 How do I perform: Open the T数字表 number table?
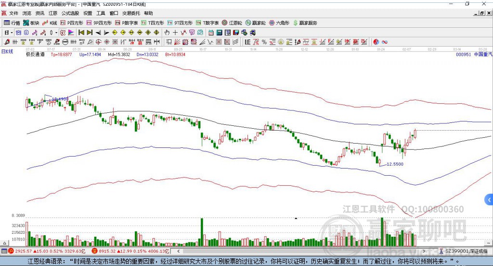pyautogui.click(x=207, y=23)
